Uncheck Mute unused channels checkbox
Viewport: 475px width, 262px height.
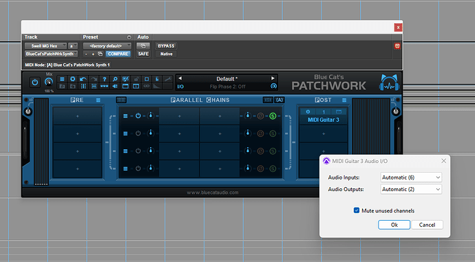357,210
